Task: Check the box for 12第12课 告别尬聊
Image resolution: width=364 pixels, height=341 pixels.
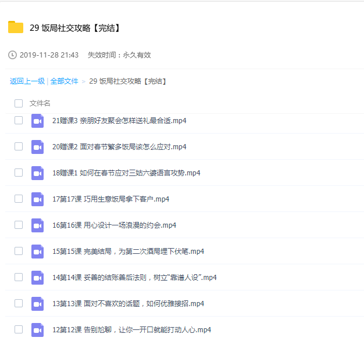Action: [x=19, y=329]
